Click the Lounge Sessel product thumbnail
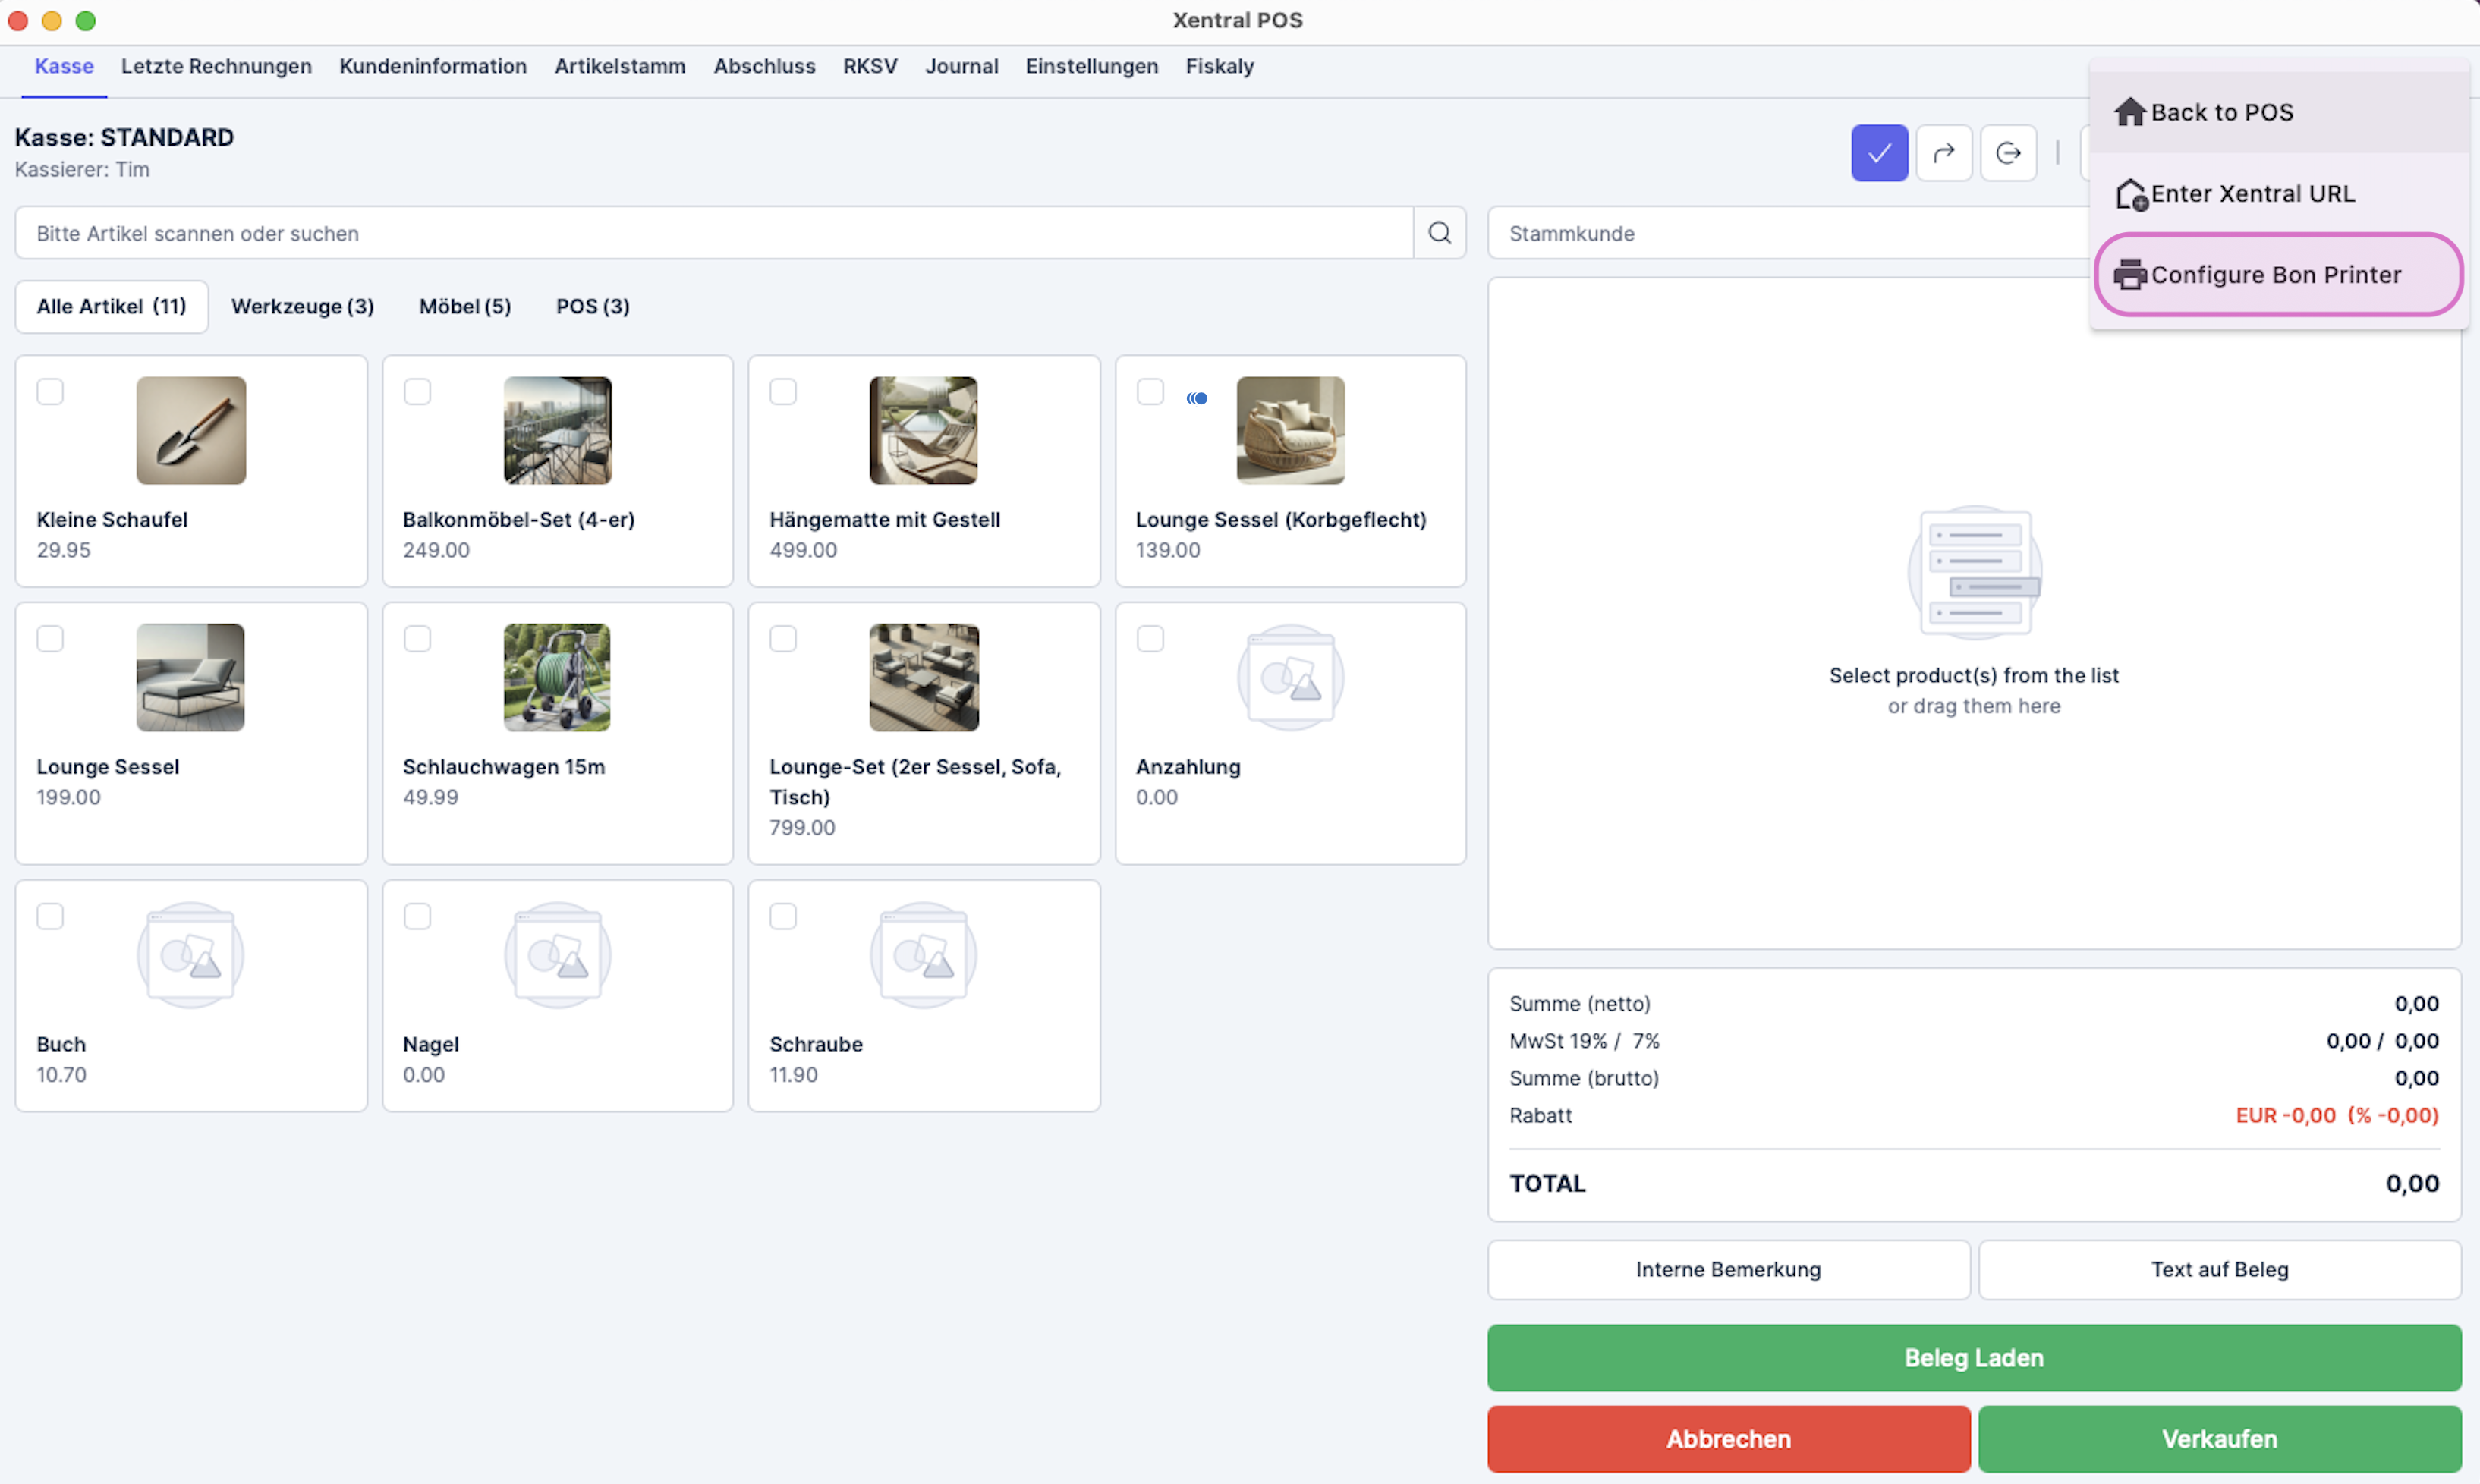Image resolution: width=2480 pixels, height=1484 pixels. point(189,677)
